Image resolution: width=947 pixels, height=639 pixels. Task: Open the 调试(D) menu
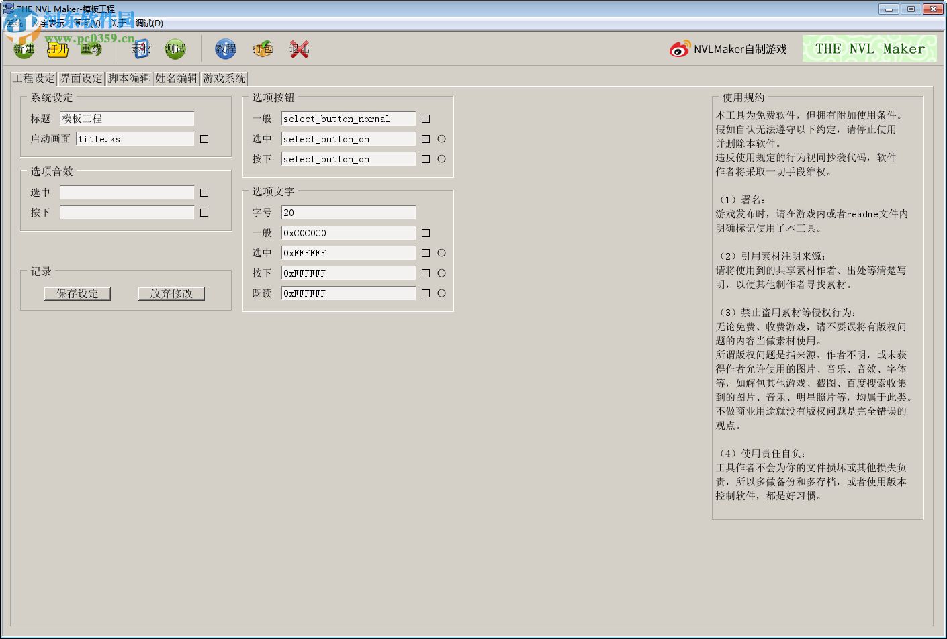(149, 23)
